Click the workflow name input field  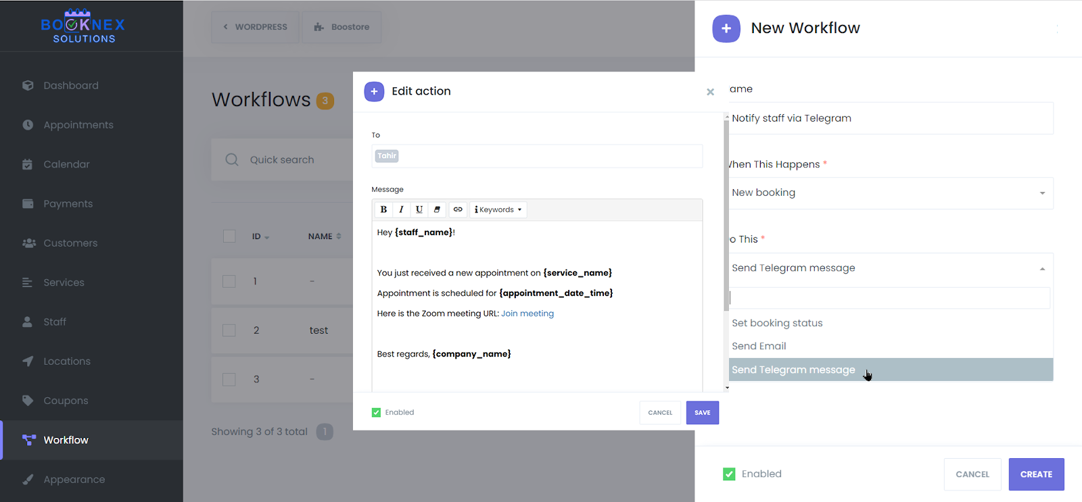(x=890, y=118)
